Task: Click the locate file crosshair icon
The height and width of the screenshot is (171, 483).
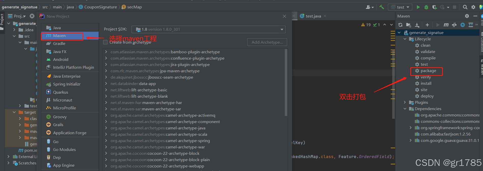Action: click(x=32, y=16)
